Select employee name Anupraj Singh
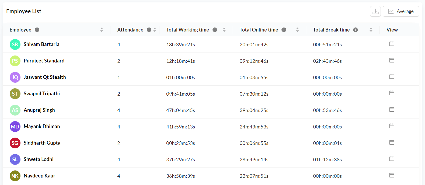The width and height of the screenshot is (425, 185). coord(39,110)
